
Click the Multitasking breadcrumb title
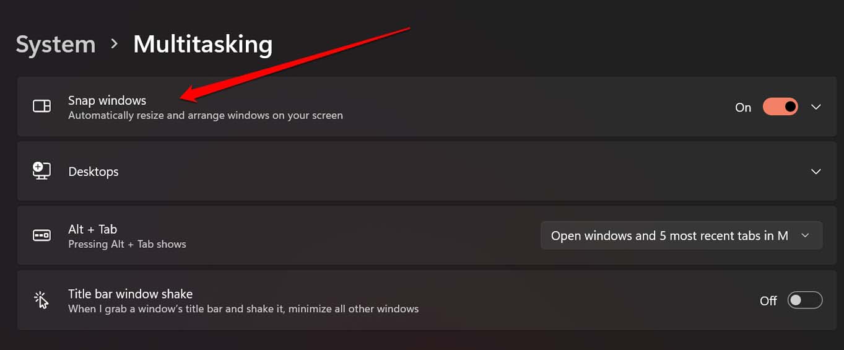203,45
